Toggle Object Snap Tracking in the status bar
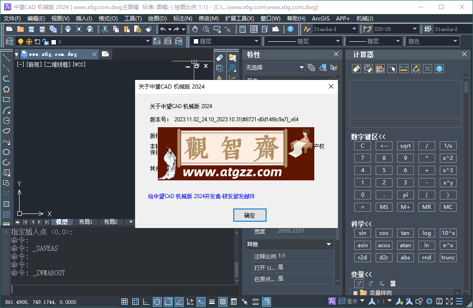473x308 pixels. tap(179, 302)
